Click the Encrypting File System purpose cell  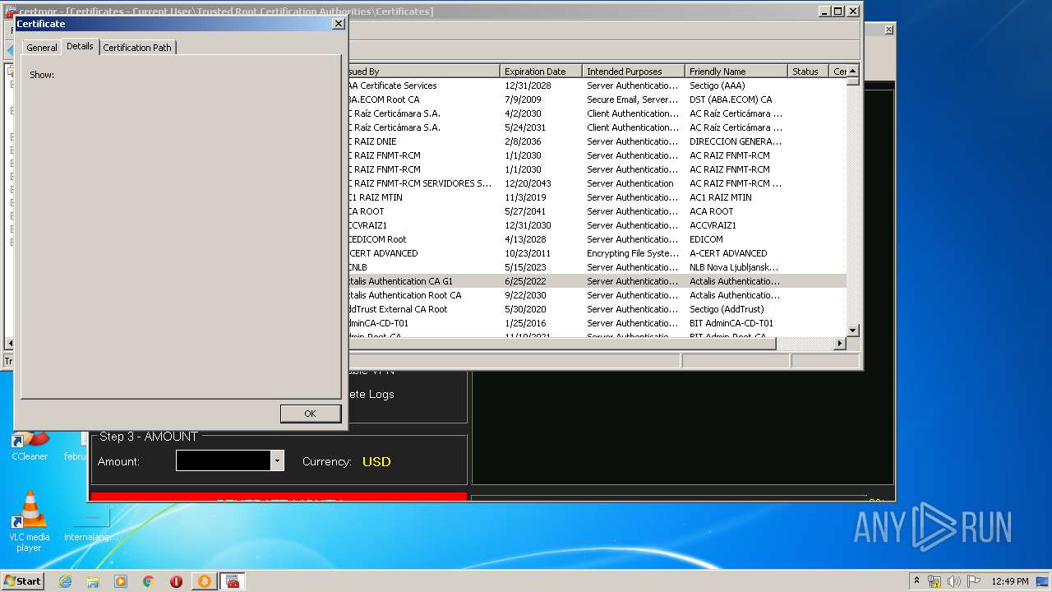[x=633, y=253]
